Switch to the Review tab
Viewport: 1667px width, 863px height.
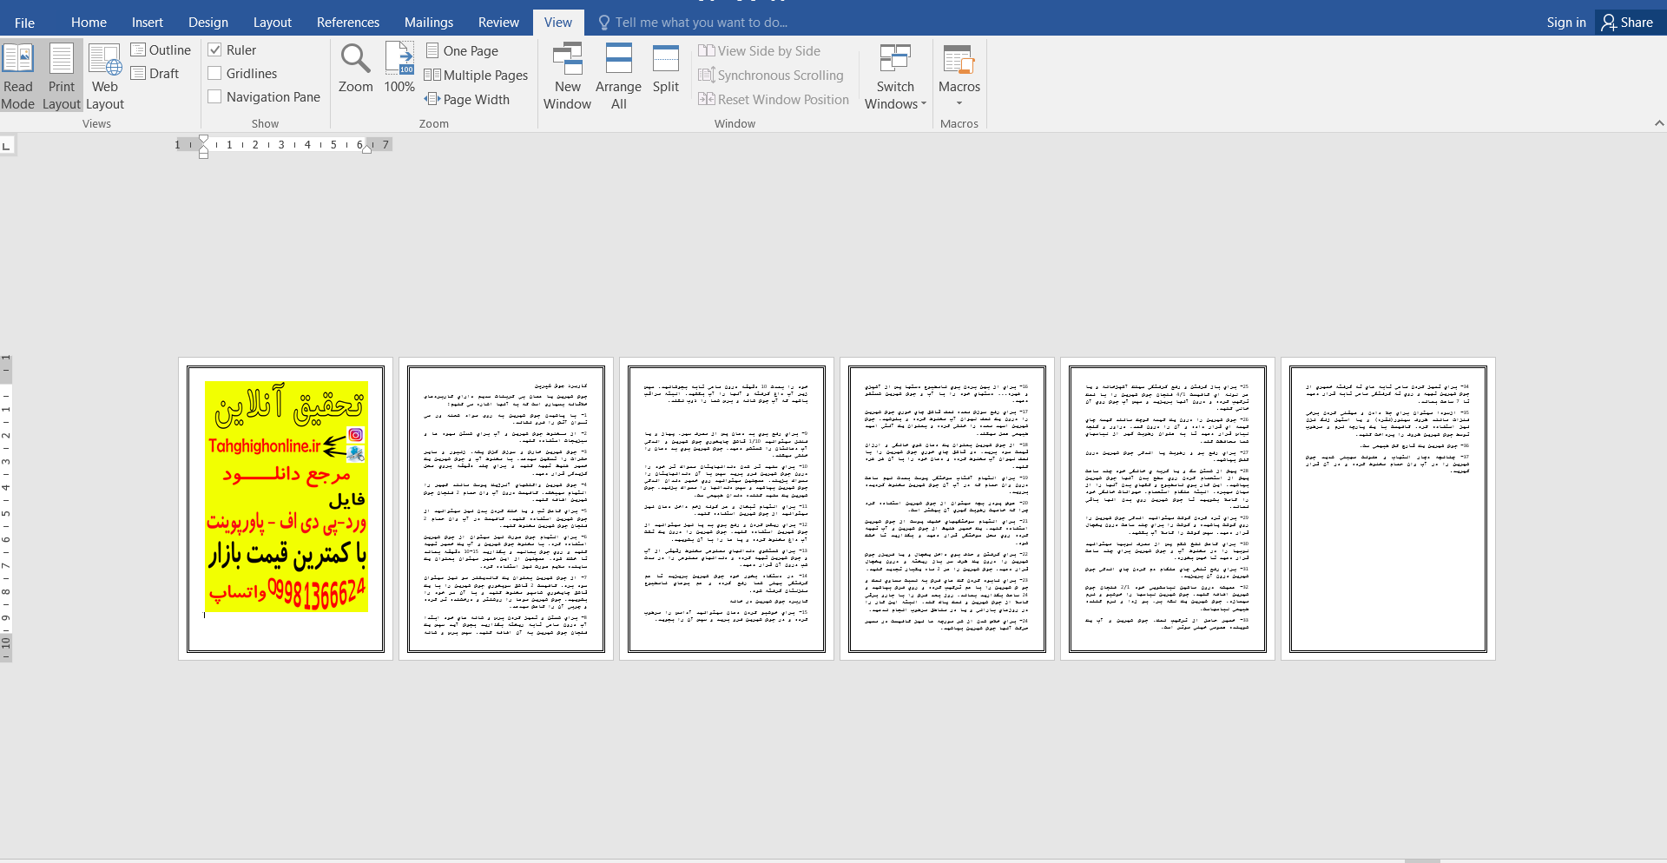coord(498,23)
